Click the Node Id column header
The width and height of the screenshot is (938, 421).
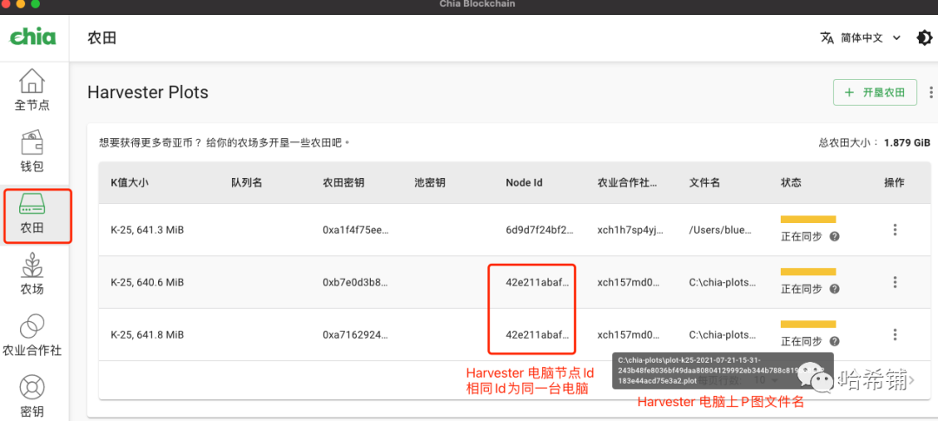tap(524, 183)
